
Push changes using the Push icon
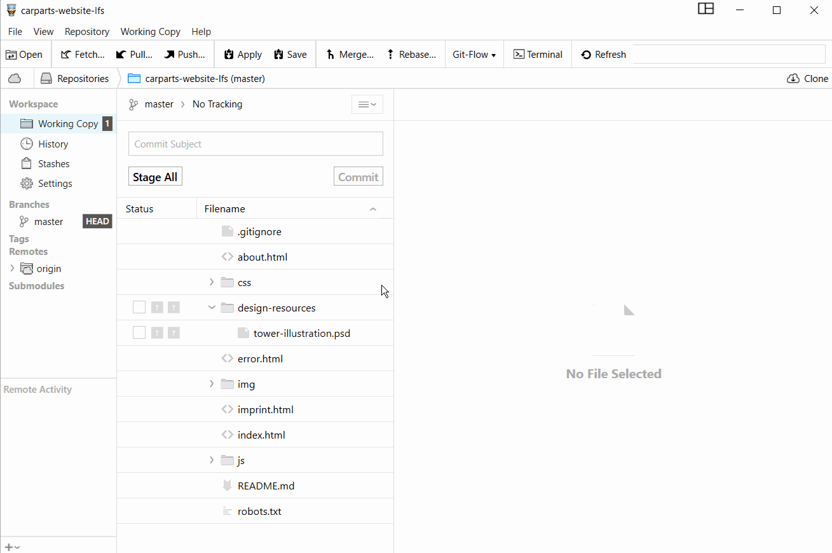(169, 55)
